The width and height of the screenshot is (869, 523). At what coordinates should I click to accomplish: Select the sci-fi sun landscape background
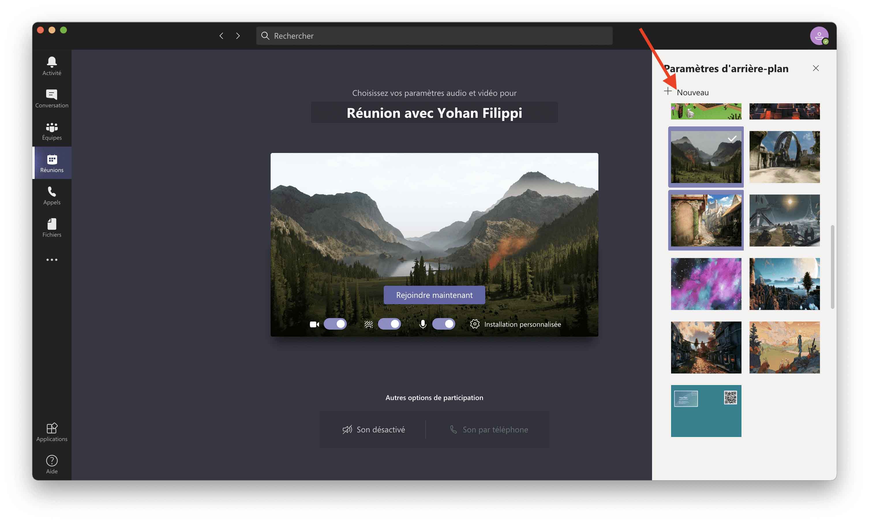click(x=784, y=220)
